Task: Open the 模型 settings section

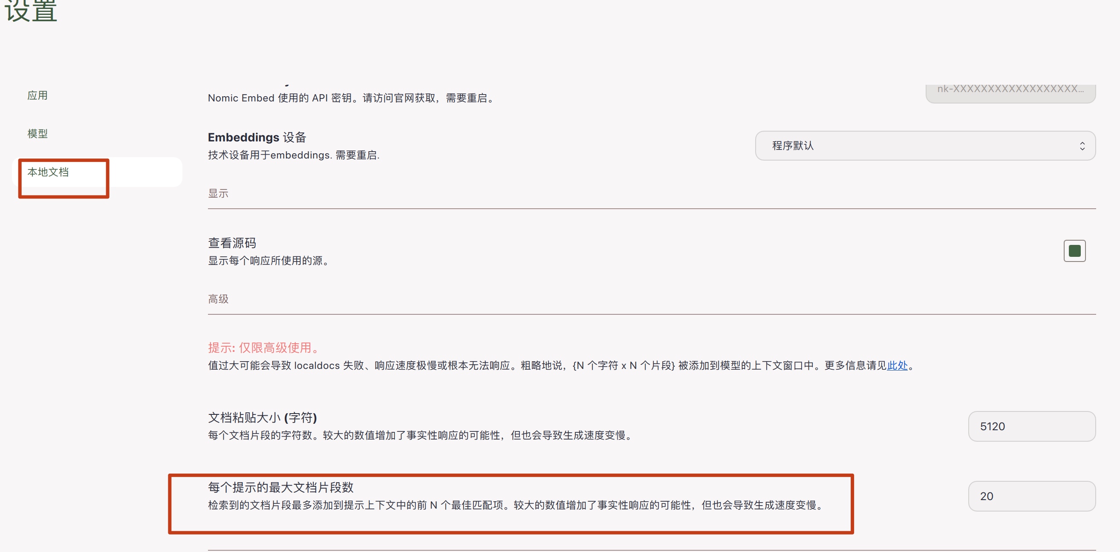Action: (38, 133)
